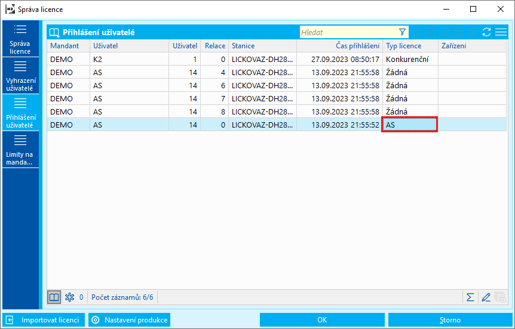Click the pencil icon in bottom status bar
Viewport: 515px width, 329px height.
(486, 297)
